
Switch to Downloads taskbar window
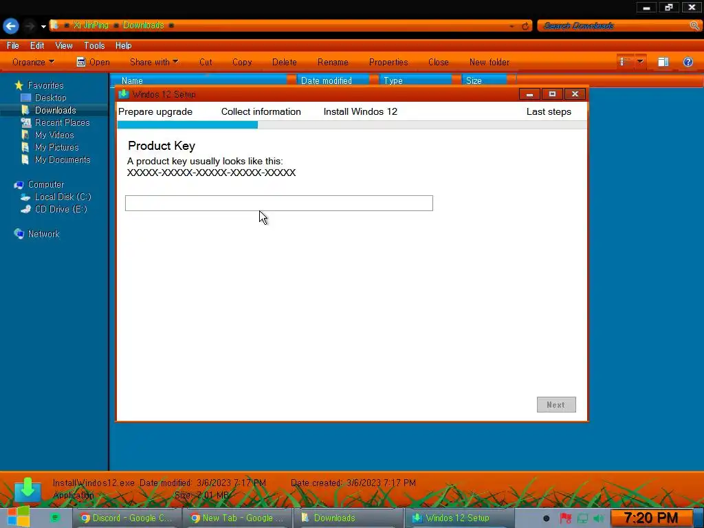pyautogui.click(x=348, y=518)
